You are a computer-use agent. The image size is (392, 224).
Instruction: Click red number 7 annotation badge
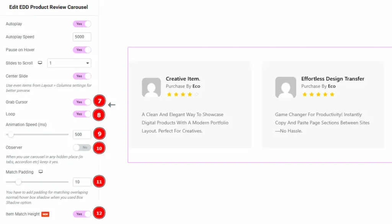click(x=99, y=101)
